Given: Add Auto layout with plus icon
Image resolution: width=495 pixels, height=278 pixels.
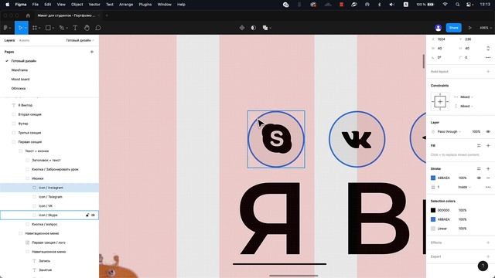Looking at the screenshot, I should 488,72.
